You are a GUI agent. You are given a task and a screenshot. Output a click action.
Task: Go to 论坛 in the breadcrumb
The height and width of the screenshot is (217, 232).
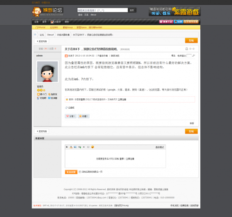pos(42,35)
